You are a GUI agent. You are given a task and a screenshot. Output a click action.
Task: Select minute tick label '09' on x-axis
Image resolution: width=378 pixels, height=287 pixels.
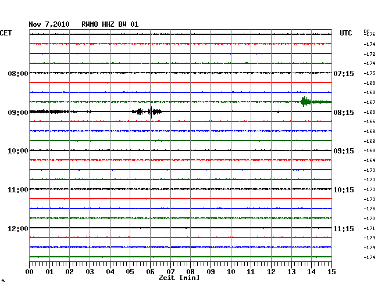(x=211, y=272)
